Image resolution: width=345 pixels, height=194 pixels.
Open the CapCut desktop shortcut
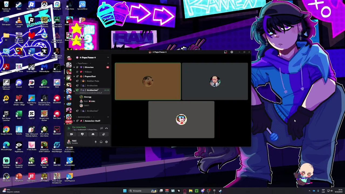[32, 115]
